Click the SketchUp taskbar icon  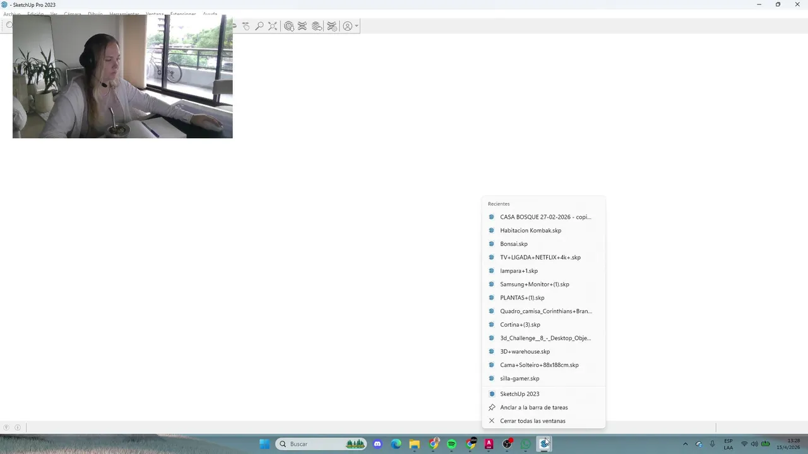tap(544, 444)
